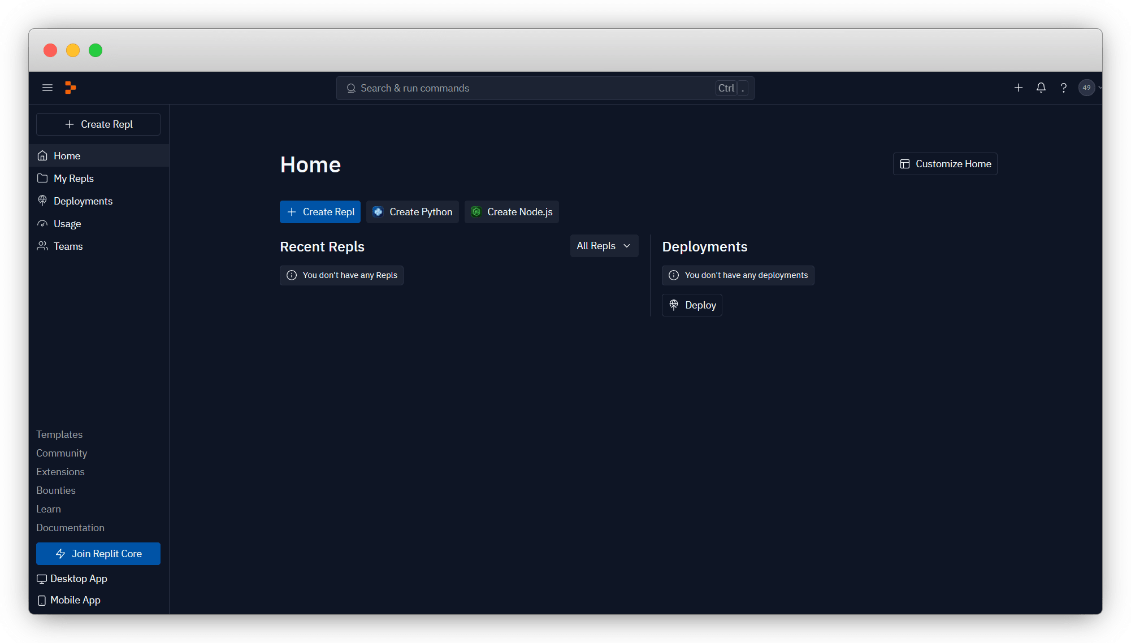The image size is (1131, 643).
Task: Open Usage in the sidebar
Action: [x=99, y=223]
